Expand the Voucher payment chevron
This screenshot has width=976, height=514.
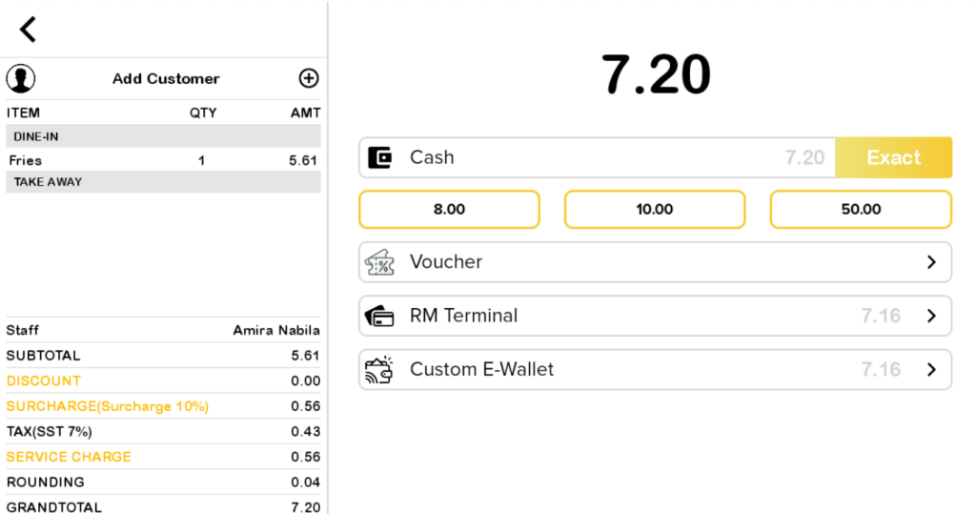click(x=931, y=262)
